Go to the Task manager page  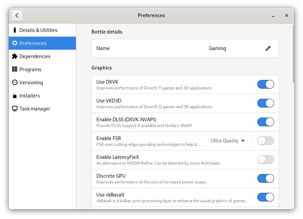click(42, 108)
